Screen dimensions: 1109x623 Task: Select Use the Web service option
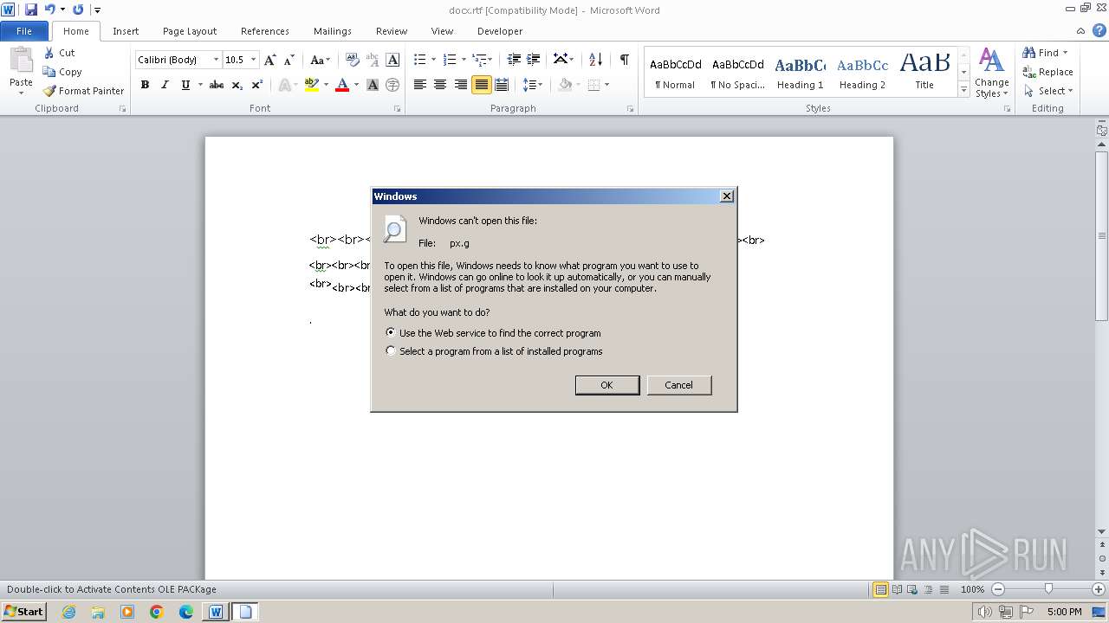click(x=493, y=333)
